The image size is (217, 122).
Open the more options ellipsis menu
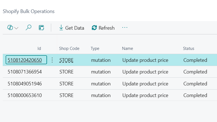point(125,27)
